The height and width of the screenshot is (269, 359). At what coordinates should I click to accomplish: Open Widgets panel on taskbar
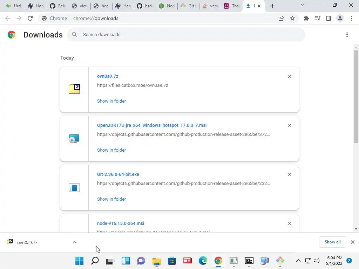[126, 261]
